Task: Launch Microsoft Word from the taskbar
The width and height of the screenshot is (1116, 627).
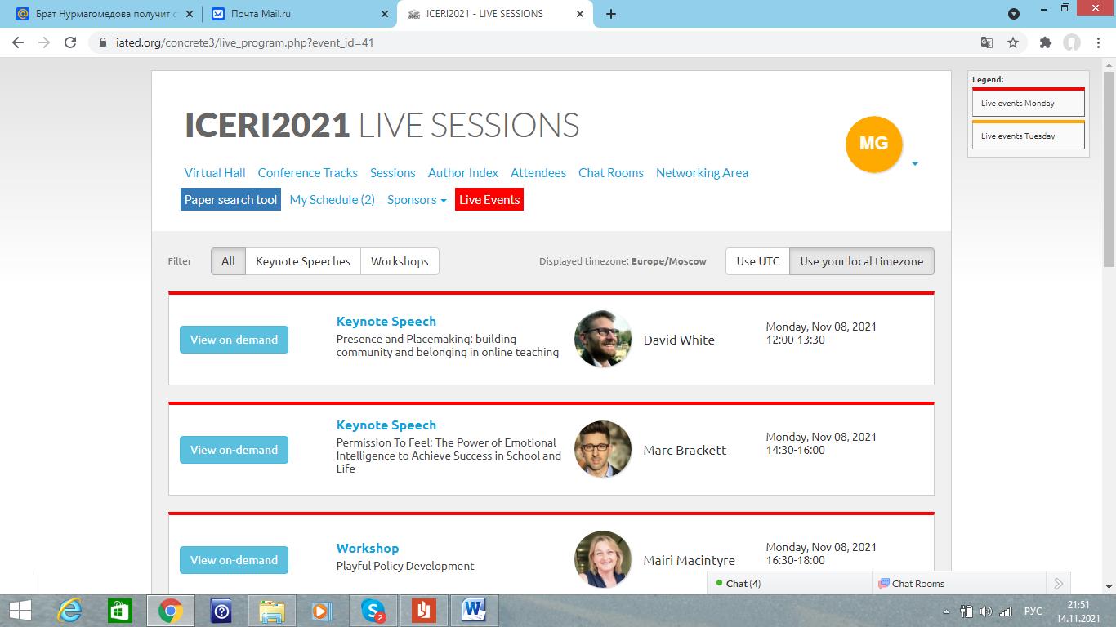Action: point(474,611)
